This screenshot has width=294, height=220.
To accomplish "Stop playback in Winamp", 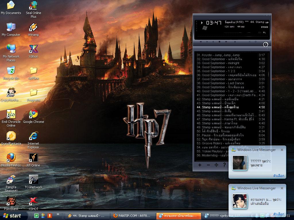I will point(219,42).
